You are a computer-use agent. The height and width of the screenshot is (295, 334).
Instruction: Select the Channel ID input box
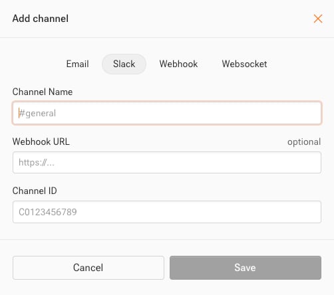pos(167,212)
